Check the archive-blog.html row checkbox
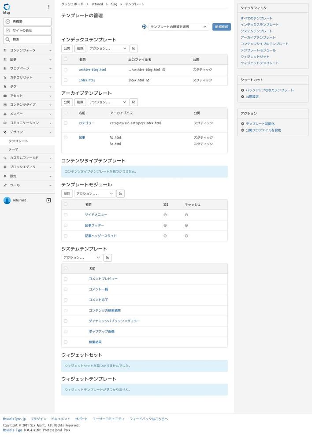 click(66, 70)
